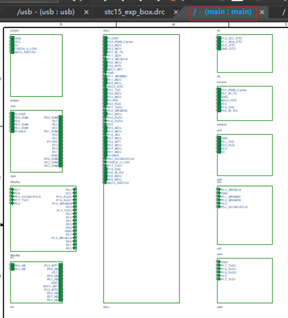Select the P0.0_RAM pin label
Image resolution: width=288 pixels, height=318 pixels.
click(51, 159)
